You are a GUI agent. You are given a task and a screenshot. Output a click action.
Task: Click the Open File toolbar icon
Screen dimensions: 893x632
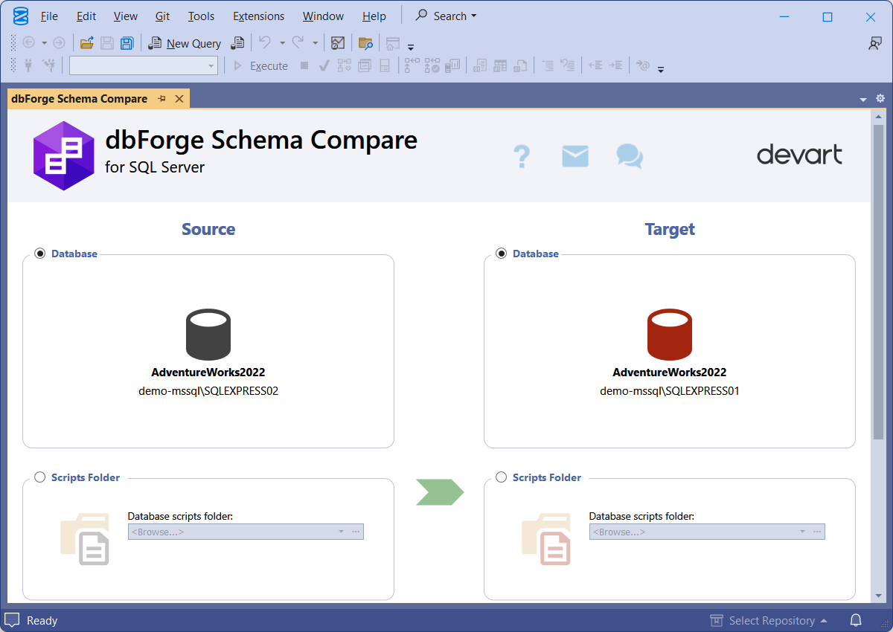tap(87, 42)
